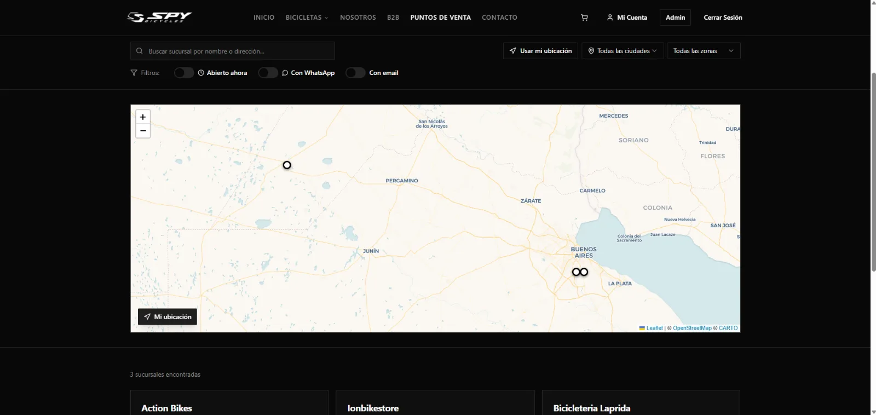Open Mi Cuenta
876x415 pixels.
pyautogui.click(x=627, y=18)
